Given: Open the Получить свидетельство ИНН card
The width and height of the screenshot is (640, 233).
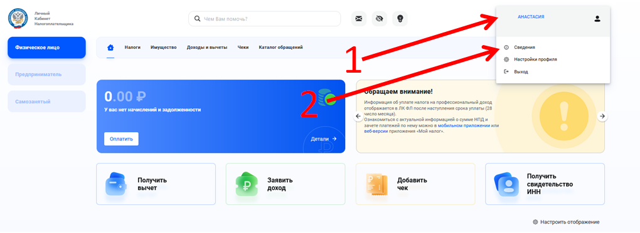Looking at the screenshot, I should click(x=545, y=184).
